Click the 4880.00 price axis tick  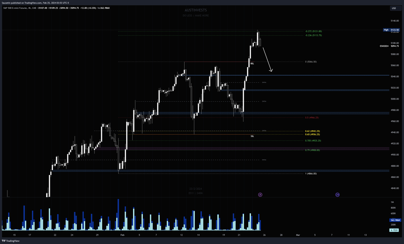[395, 166]
